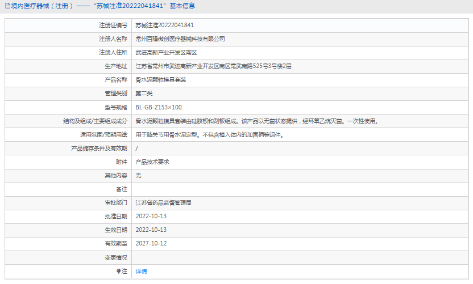Click the address value 武进高新产业开发区南区
Image resolution: width=473 pixels, height=284 pixels.
pyautogui.click(x=166, y=53)
